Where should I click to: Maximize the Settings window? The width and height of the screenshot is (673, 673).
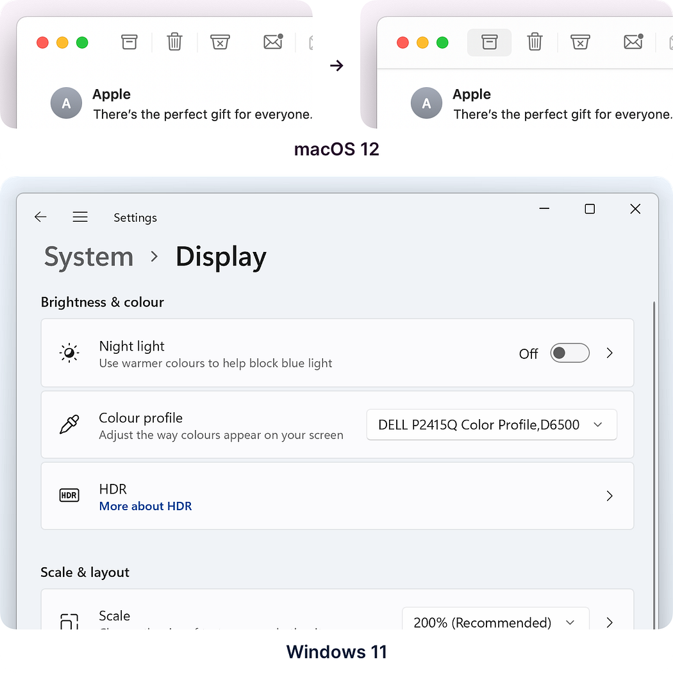tap(590, 208)
